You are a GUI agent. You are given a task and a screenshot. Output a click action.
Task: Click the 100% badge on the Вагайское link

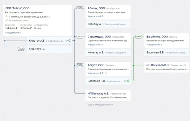coord(138,36)
